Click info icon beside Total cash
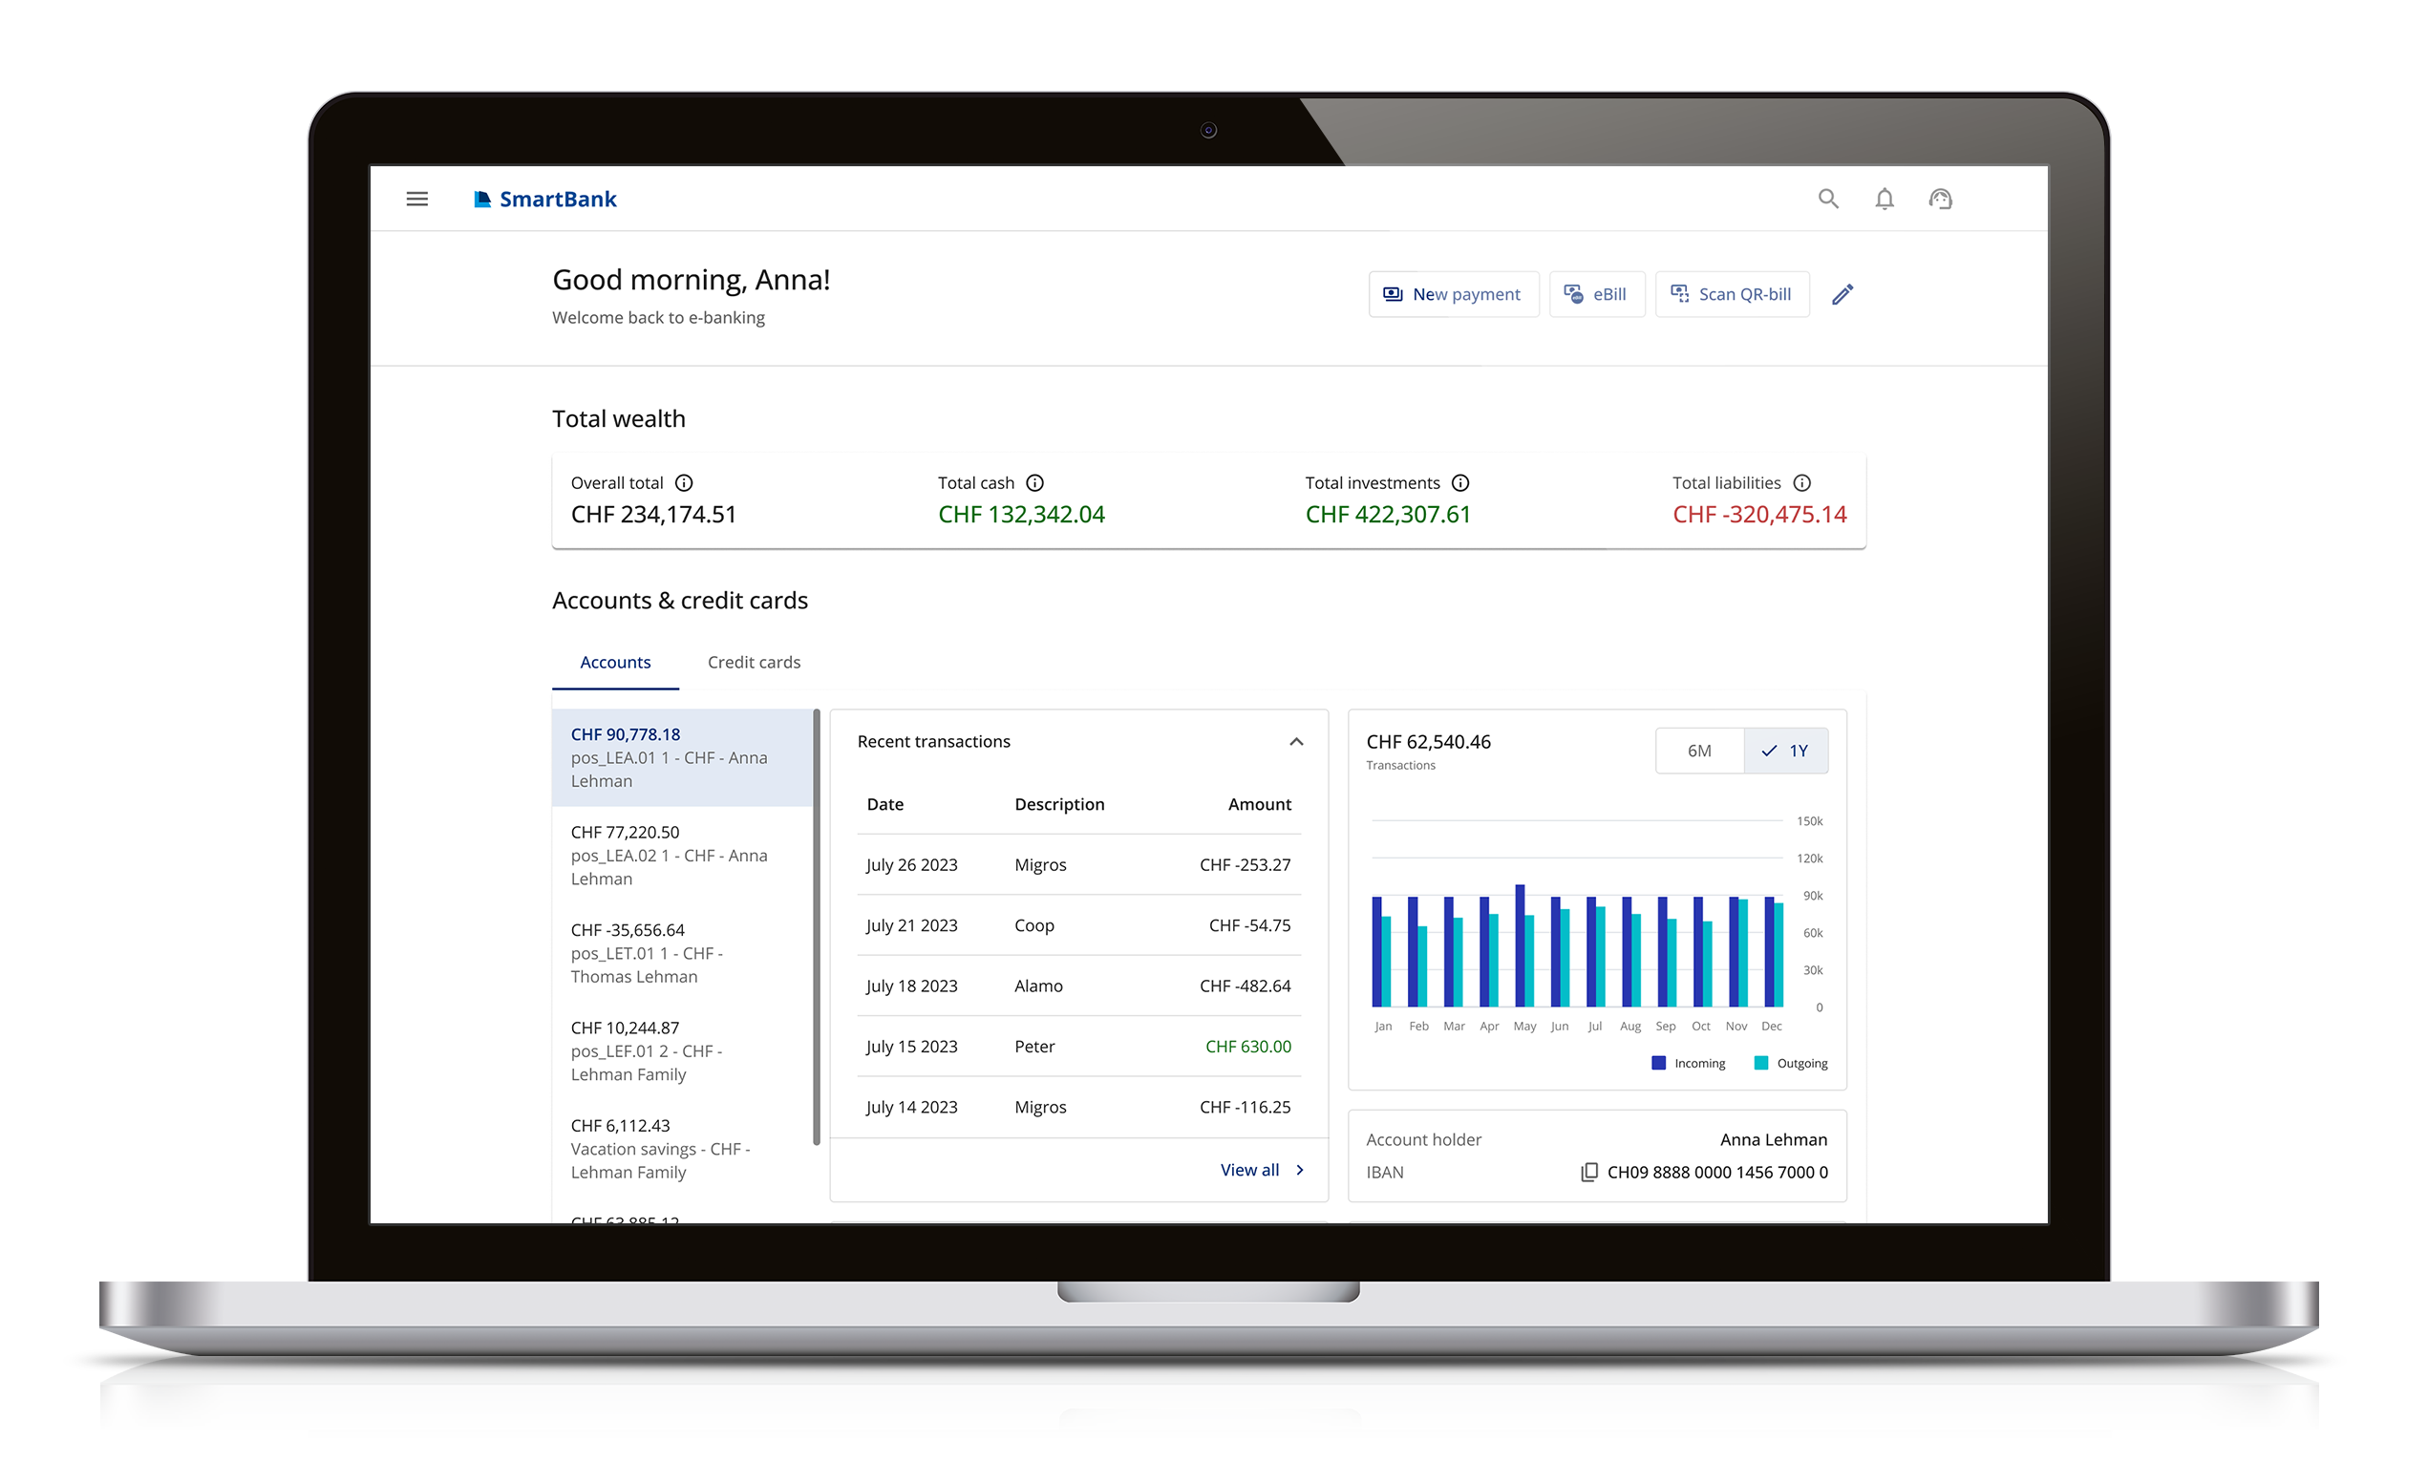The height and width of the screenshot is (1484, 2428). (x=1036, y=484)
